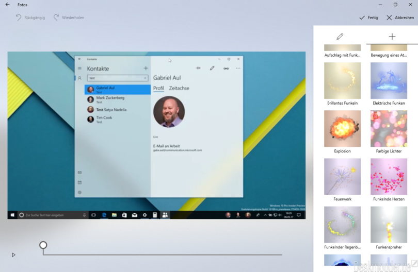Add the Funkensprüher effect
The width and height of the screenshot is (418, 272).
(x=389, y=224)
